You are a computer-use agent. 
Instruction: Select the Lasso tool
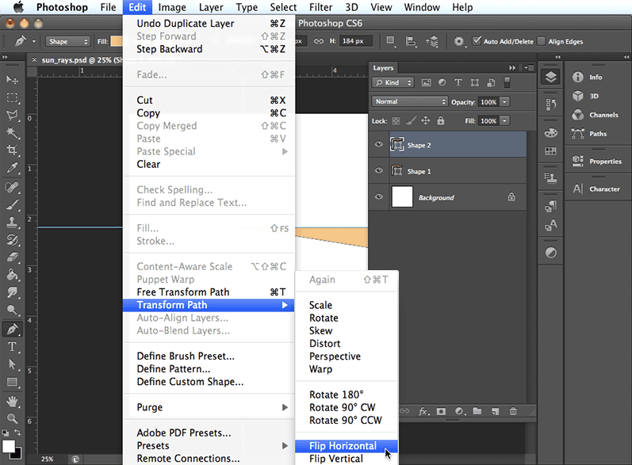(12, 115)
